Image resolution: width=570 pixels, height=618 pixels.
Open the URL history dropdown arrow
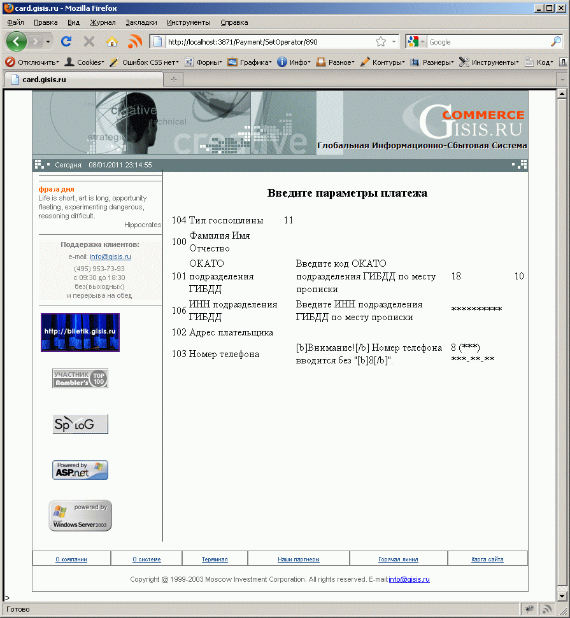coord(394,41)
